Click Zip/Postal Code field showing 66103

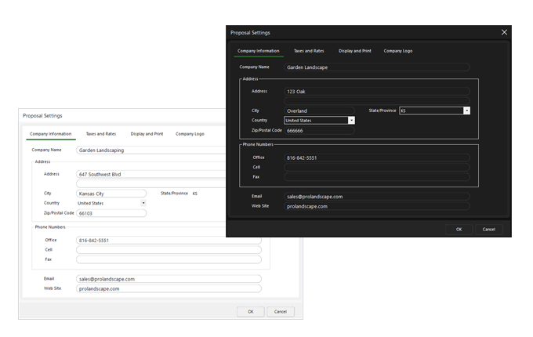point(111,212)
